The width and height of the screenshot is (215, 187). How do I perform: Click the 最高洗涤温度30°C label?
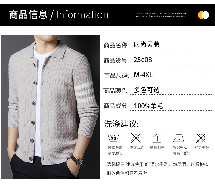(x=115, y=150)
